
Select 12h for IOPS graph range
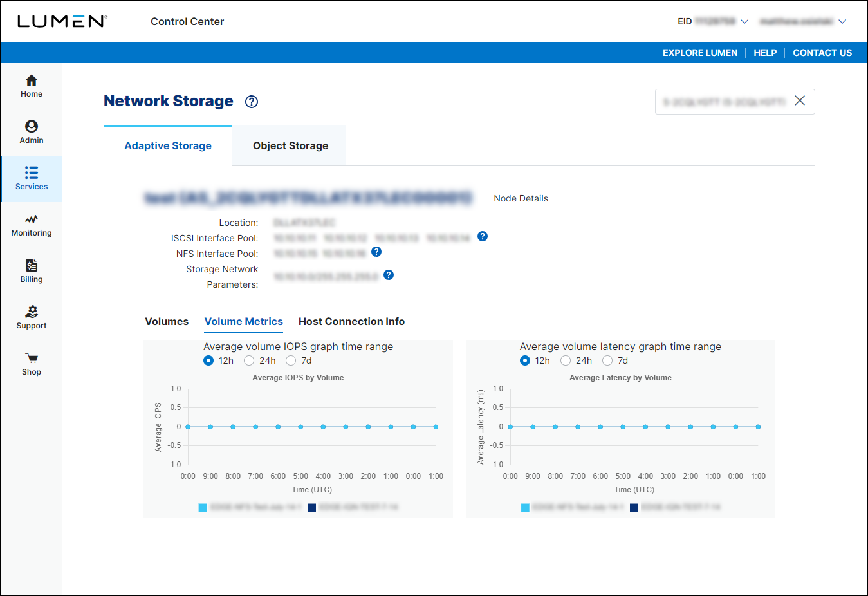coord(208,360)
